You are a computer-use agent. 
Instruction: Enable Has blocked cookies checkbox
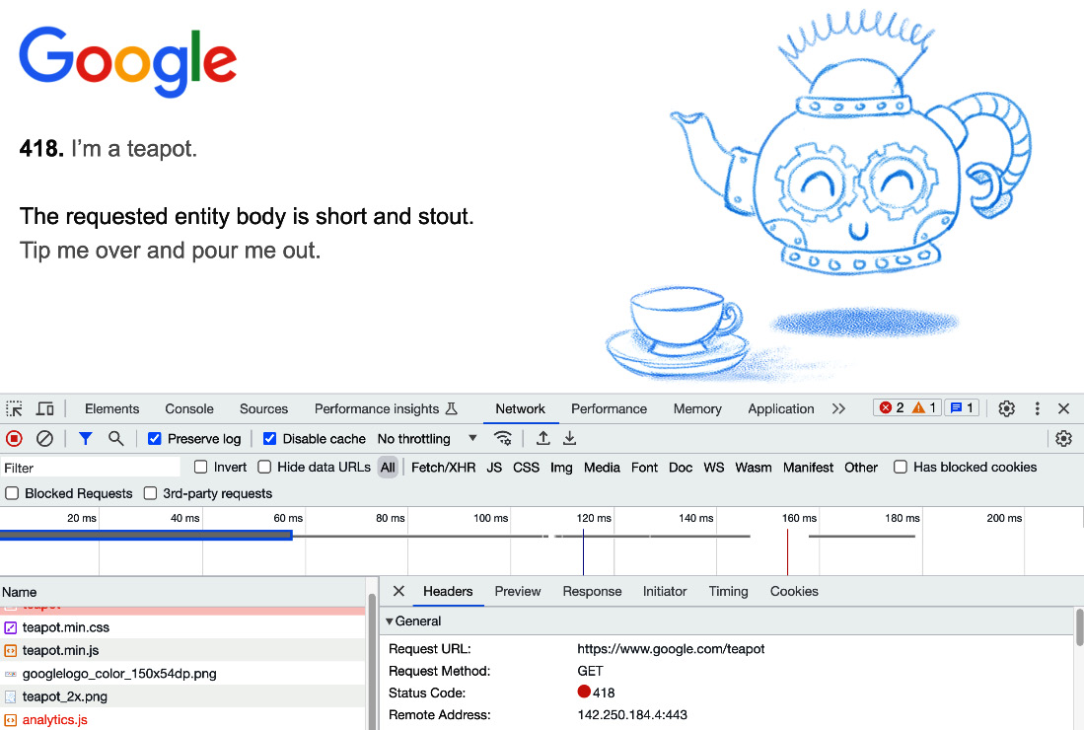click(901, 467)
